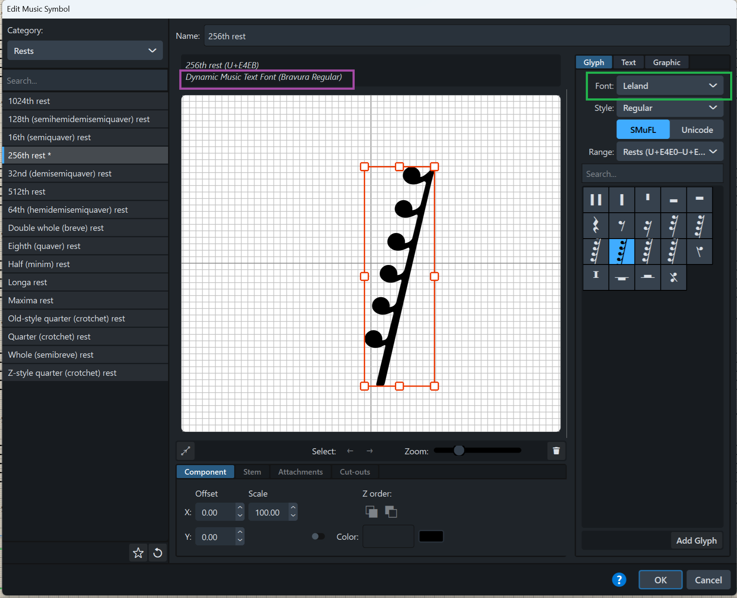Send component backward using the Z order icon
The width and height of the screenshot is (737, 598).
pos(391,512)
